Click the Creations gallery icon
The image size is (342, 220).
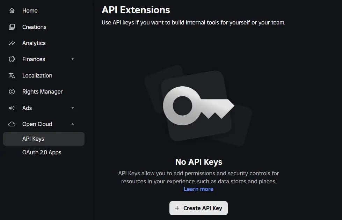12,27
